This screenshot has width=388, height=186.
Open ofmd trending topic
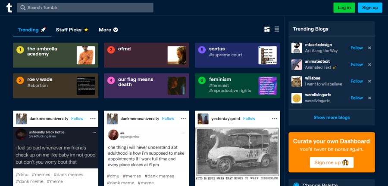(x=147, y=55)
